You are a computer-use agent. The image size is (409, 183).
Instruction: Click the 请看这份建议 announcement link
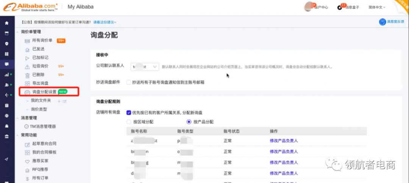coord(105,22)
